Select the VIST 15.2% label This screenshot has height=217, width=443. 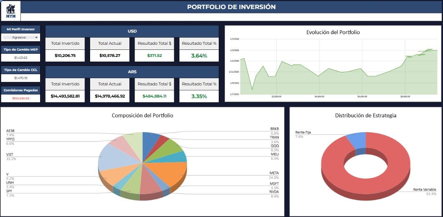[11, 157]
